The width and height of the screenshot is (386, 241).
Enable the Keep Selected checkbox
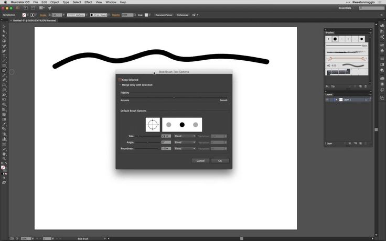pos(120,80)
